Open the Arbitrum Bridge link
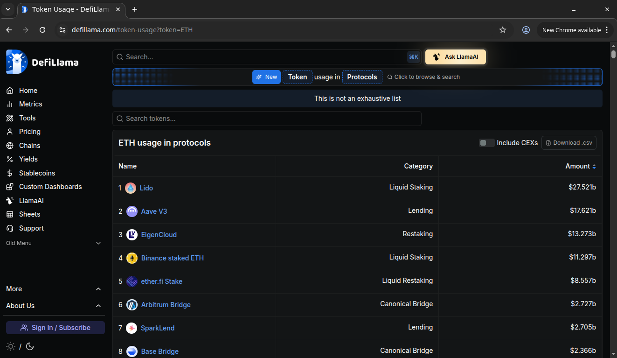This screenshot has width=617, height=358. [166, 305]
